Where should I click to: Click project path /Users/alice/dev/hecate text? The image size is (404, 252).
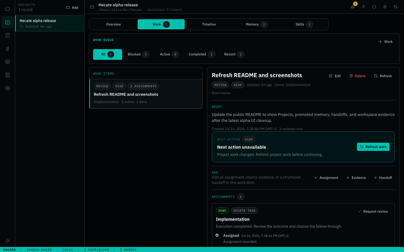(120, 10)
